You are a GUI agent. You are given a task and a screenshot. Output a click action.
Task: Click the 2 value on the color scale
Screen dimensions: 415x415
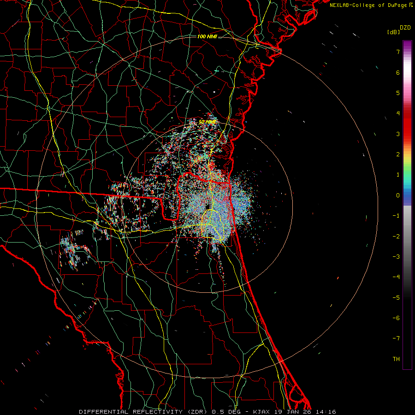point(398,154)
